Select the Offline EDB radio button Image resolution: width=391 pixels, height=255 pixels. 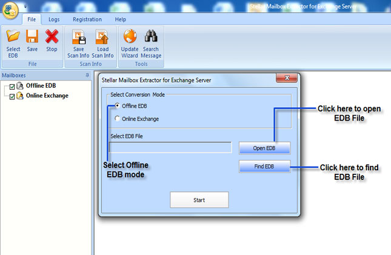tap(117, 105)
